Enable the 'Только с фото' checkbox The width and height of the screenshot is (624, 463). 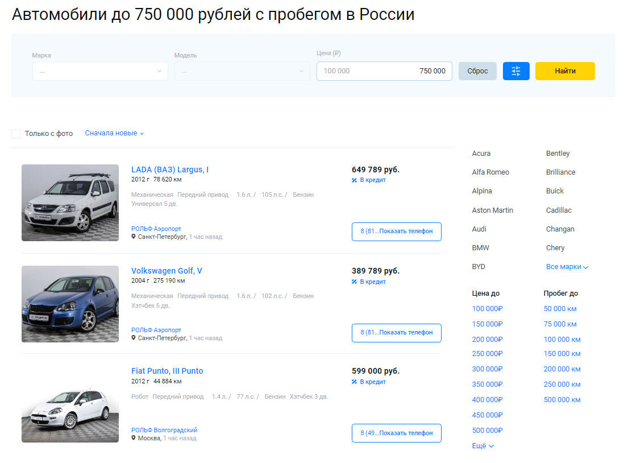[16, 134]
